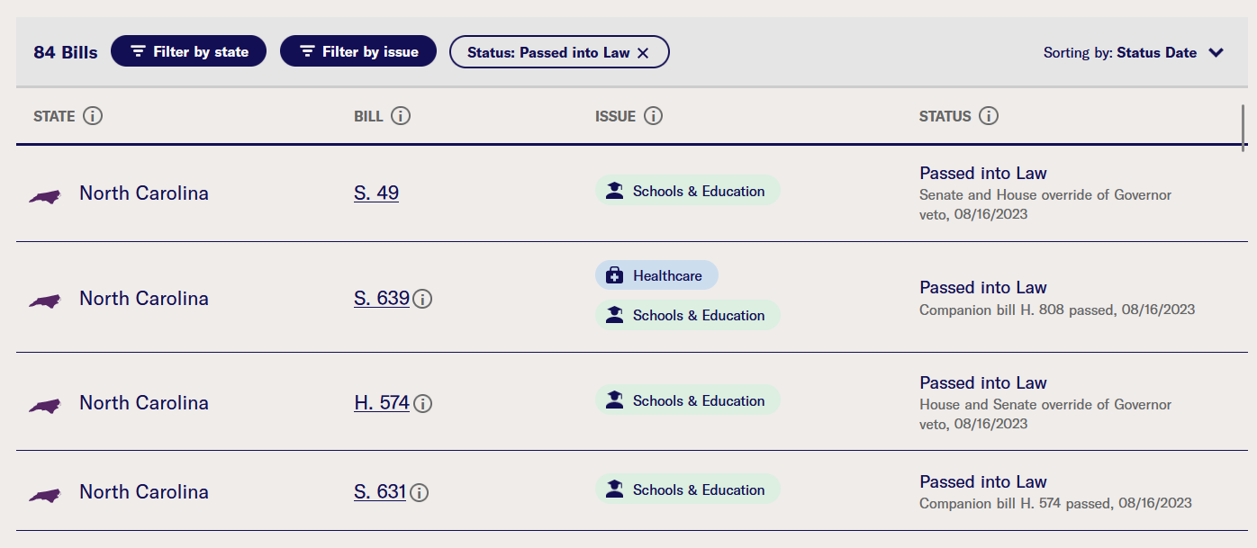
Task: Click the info icon beside BILL header
Action: (x=401, y=116)
